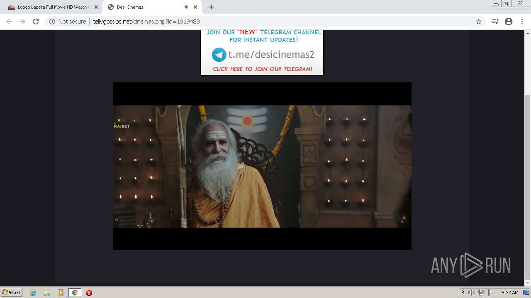
Task: Go forward to next page
Action: [x=22, y=22]
